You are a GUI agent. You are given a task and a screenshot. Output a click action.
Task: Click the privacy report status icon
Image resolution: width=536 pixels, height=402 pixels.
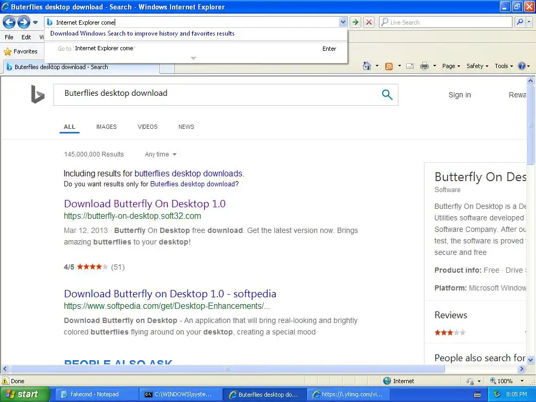click(471, 381)
